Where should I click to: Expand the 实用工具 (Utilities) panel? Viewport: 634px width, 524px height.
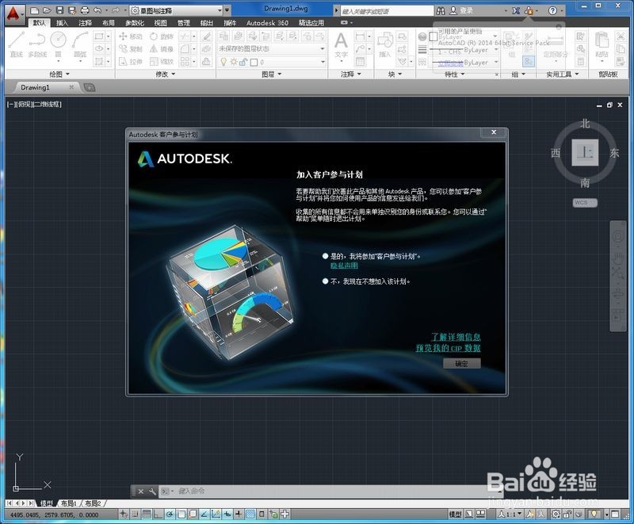pos(563,74)
